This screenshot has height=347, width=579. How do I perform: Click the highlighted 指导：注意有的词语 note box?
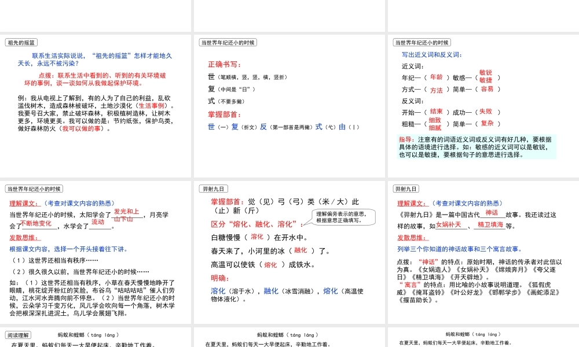pyautogui.click(x=477, y=147)
